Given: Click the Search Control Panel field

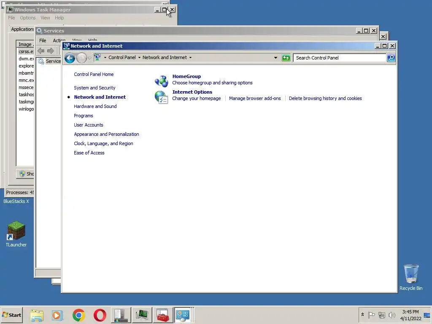Looking at the screenshot, I should click(x=340, y=57).
